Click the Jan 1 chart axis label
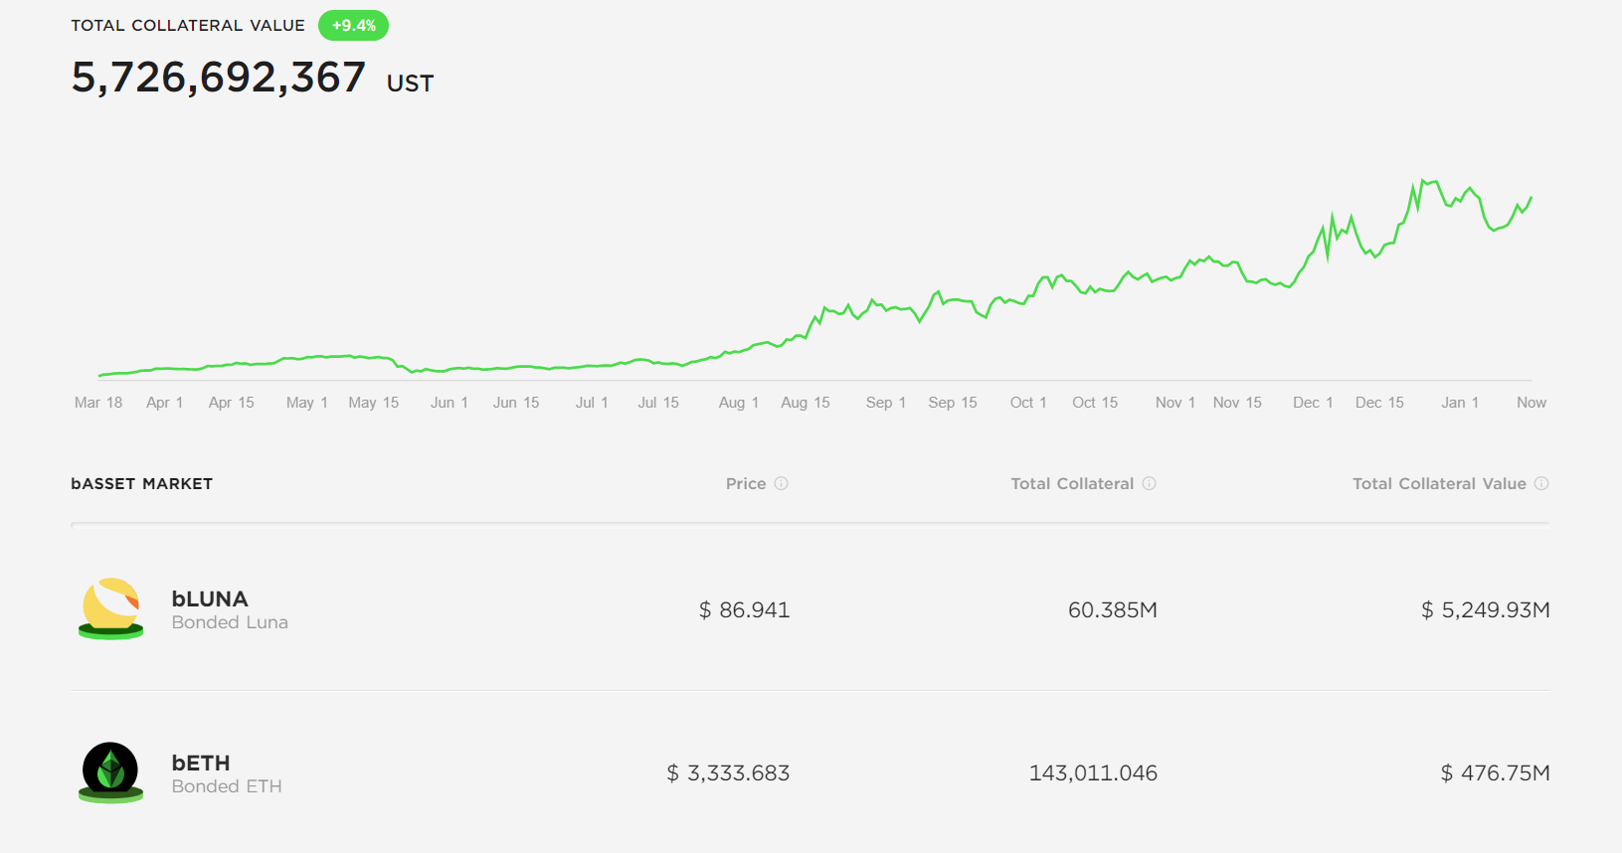The height and width of the screenshot is (853, 1622). pyautogui.click(x=1460, y=403)
